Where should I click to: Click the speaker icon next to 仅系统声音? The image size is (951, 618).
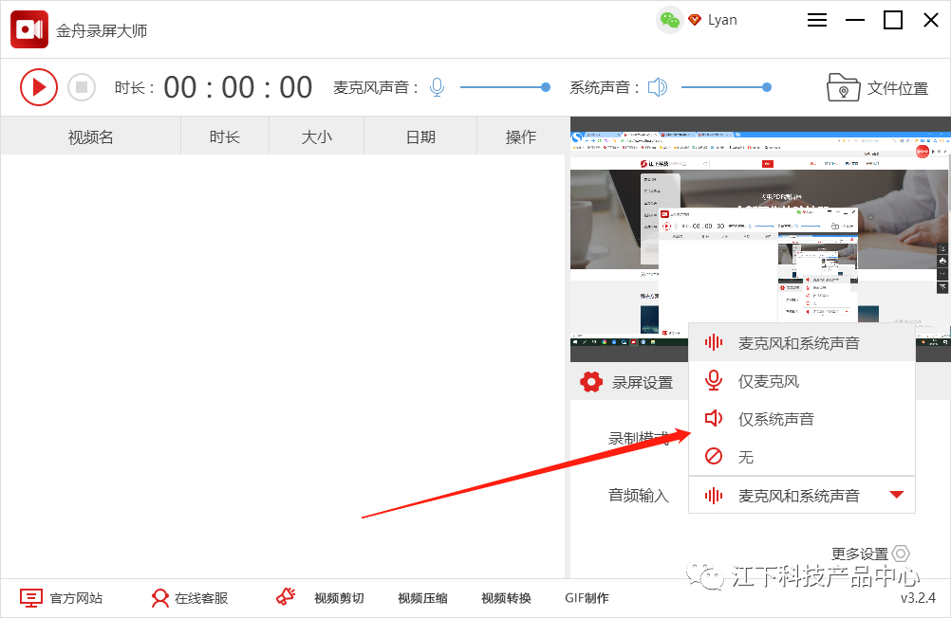[714, 418]
